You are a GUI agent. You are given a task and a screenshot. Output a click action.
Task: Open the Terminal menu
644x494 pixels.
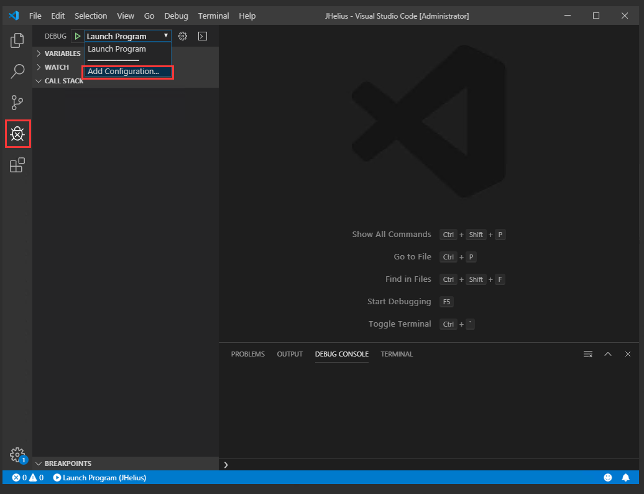pyautogui.click(x=214, y=16)
